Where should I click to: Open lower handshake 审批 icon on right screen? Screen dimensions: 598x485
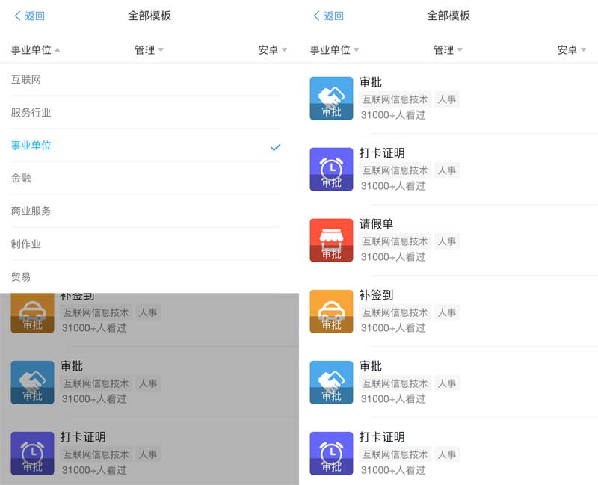coord(331,383)
